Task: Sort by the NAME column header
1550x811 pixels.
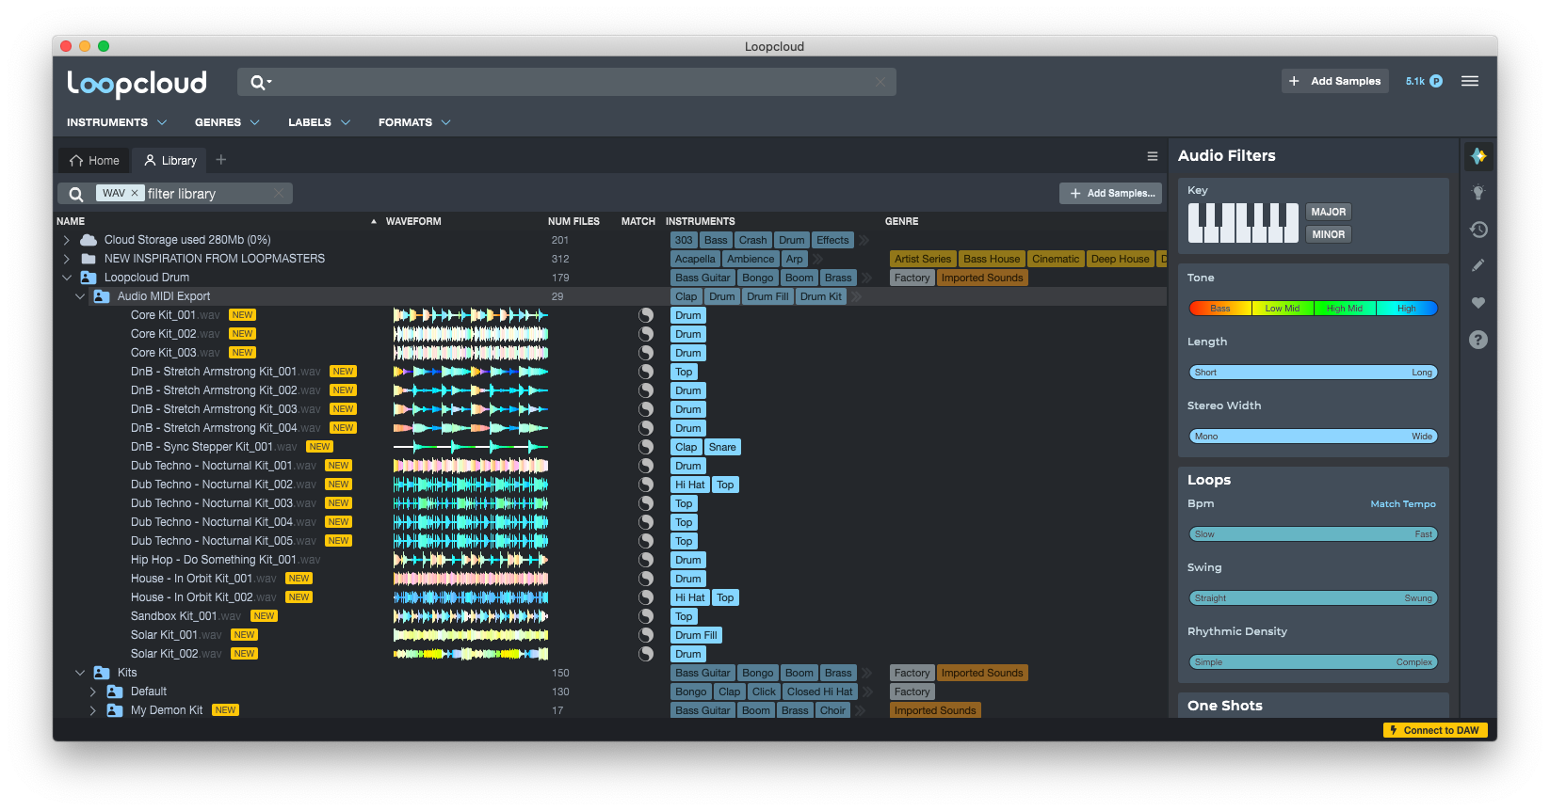Action: (71, 221)
